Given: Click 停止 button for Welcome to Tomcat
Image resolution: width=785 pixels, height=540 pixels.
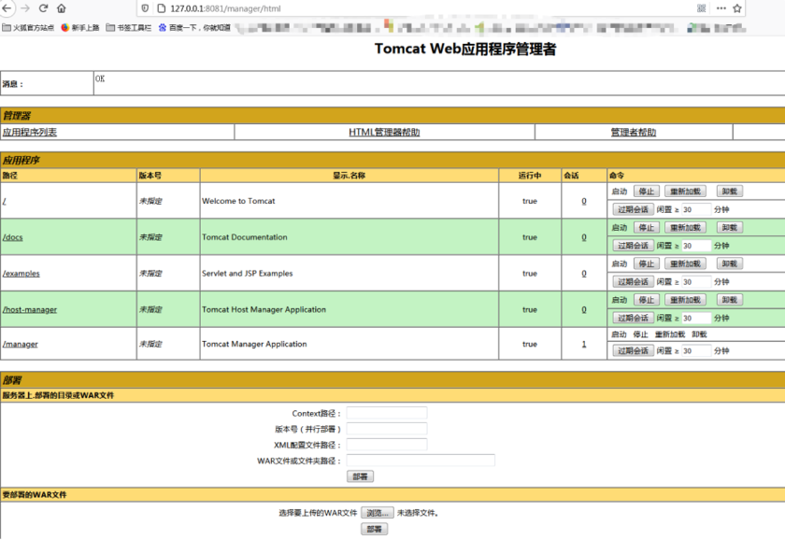Looking at the screenshot, I should point(646,192).
